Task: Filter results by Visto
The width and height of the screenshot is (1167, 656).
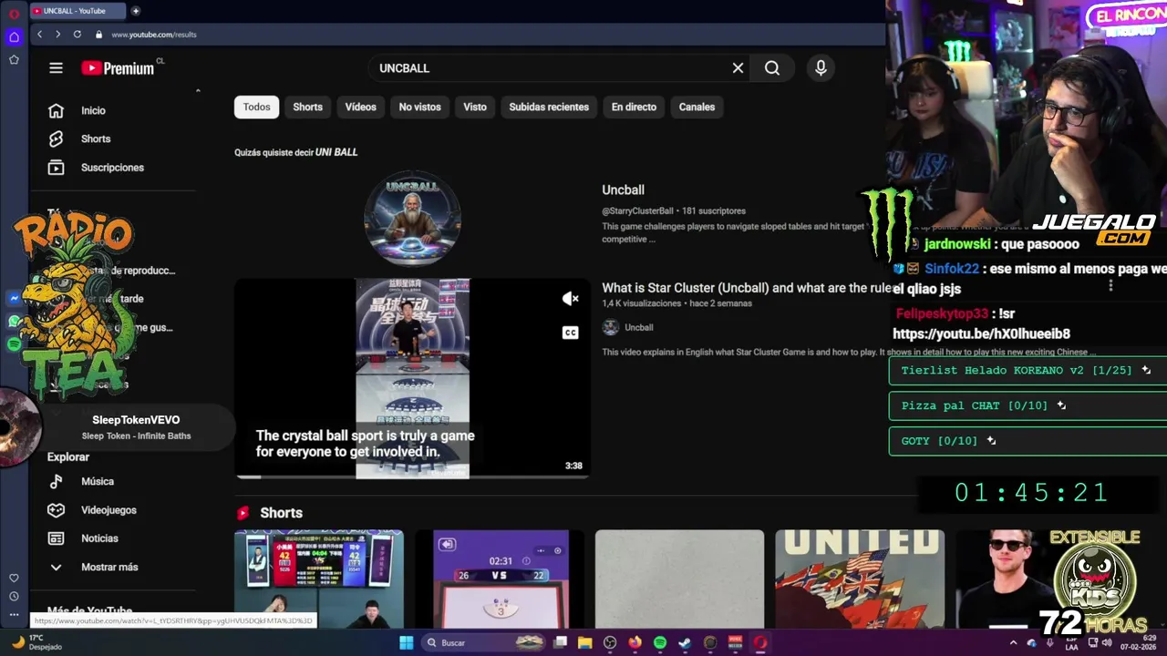Action: tap(475, 107)
